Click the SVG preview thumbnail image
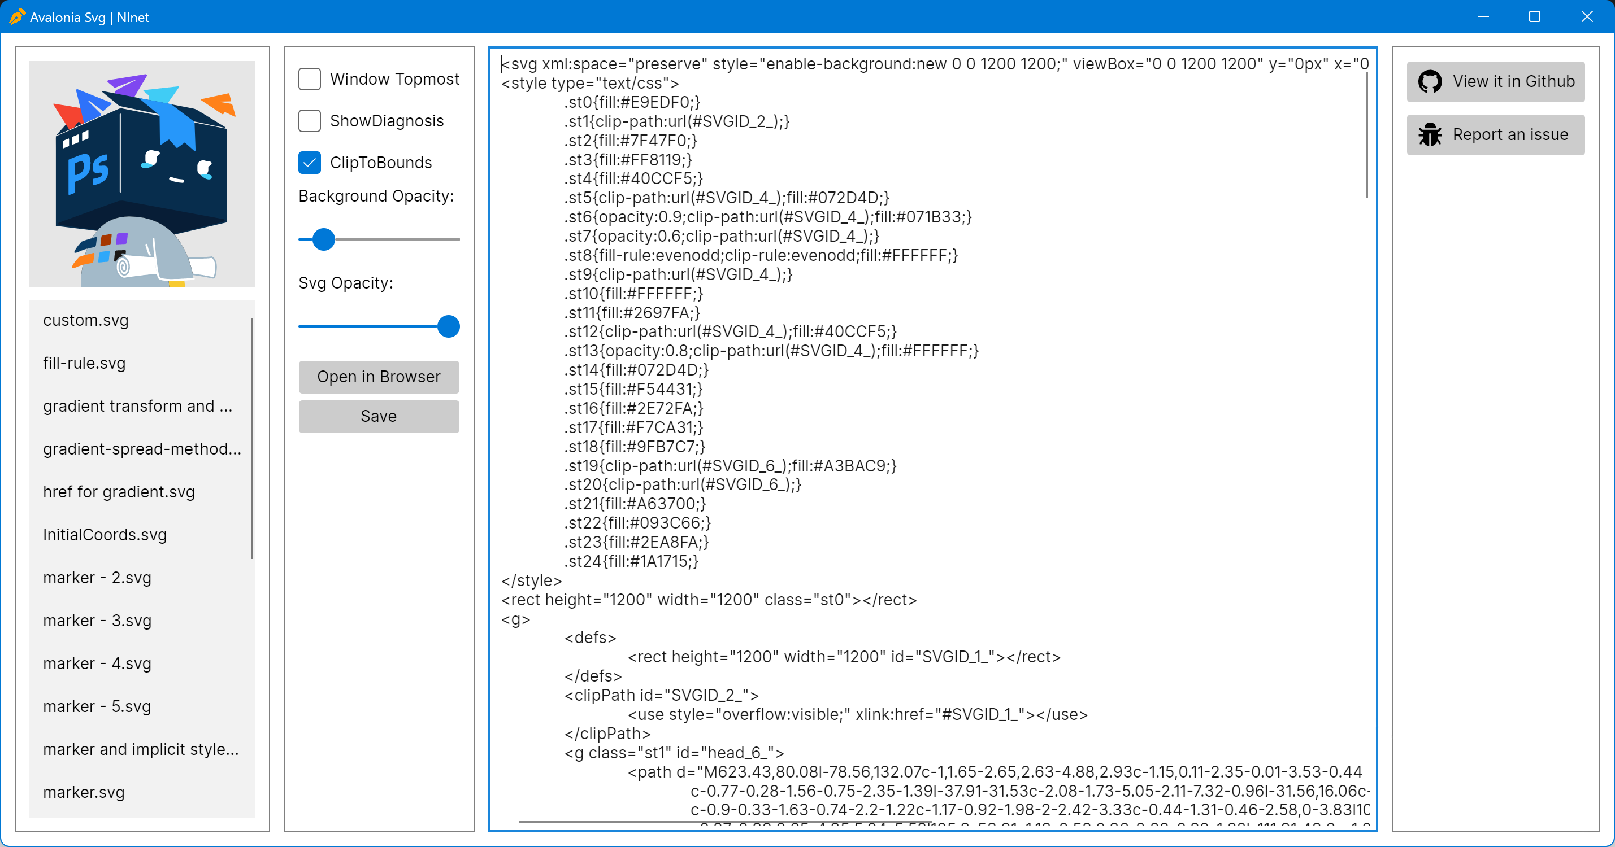This screenshot has height=847, width=1615. pyautogui.click(x=142, y=173)
